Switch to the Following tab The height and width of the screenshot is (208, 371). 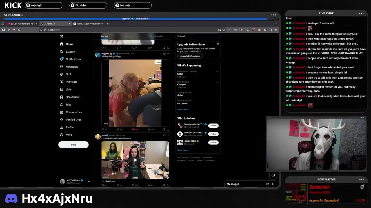tap(128, 36)
